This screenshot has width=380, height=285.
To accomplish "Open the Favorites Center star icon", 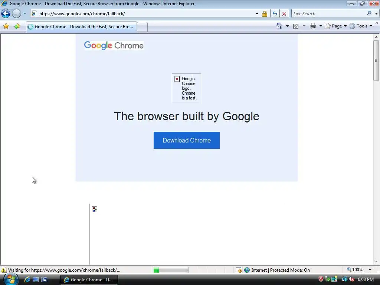I will coord(6,26).
